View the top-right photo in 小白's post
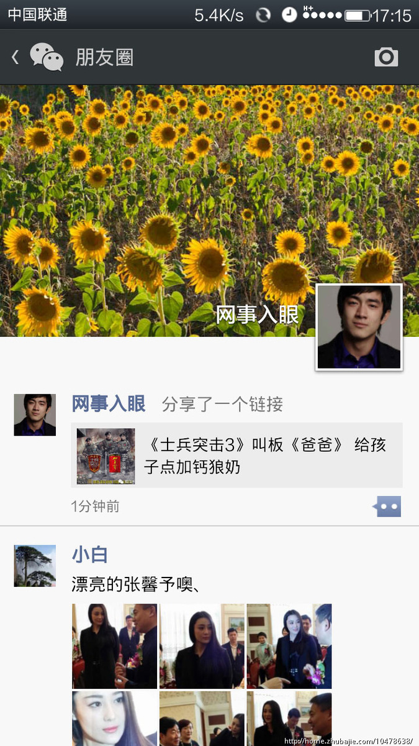The height and width of the screenshot is (746, 419). click(x=289, y=646)
